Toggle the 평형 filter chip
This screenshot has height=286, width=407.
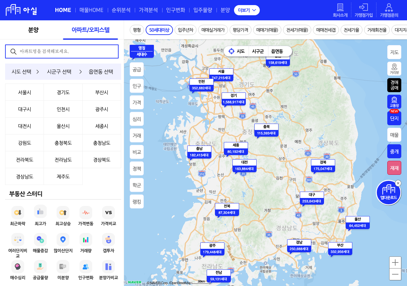click(137, 30)
